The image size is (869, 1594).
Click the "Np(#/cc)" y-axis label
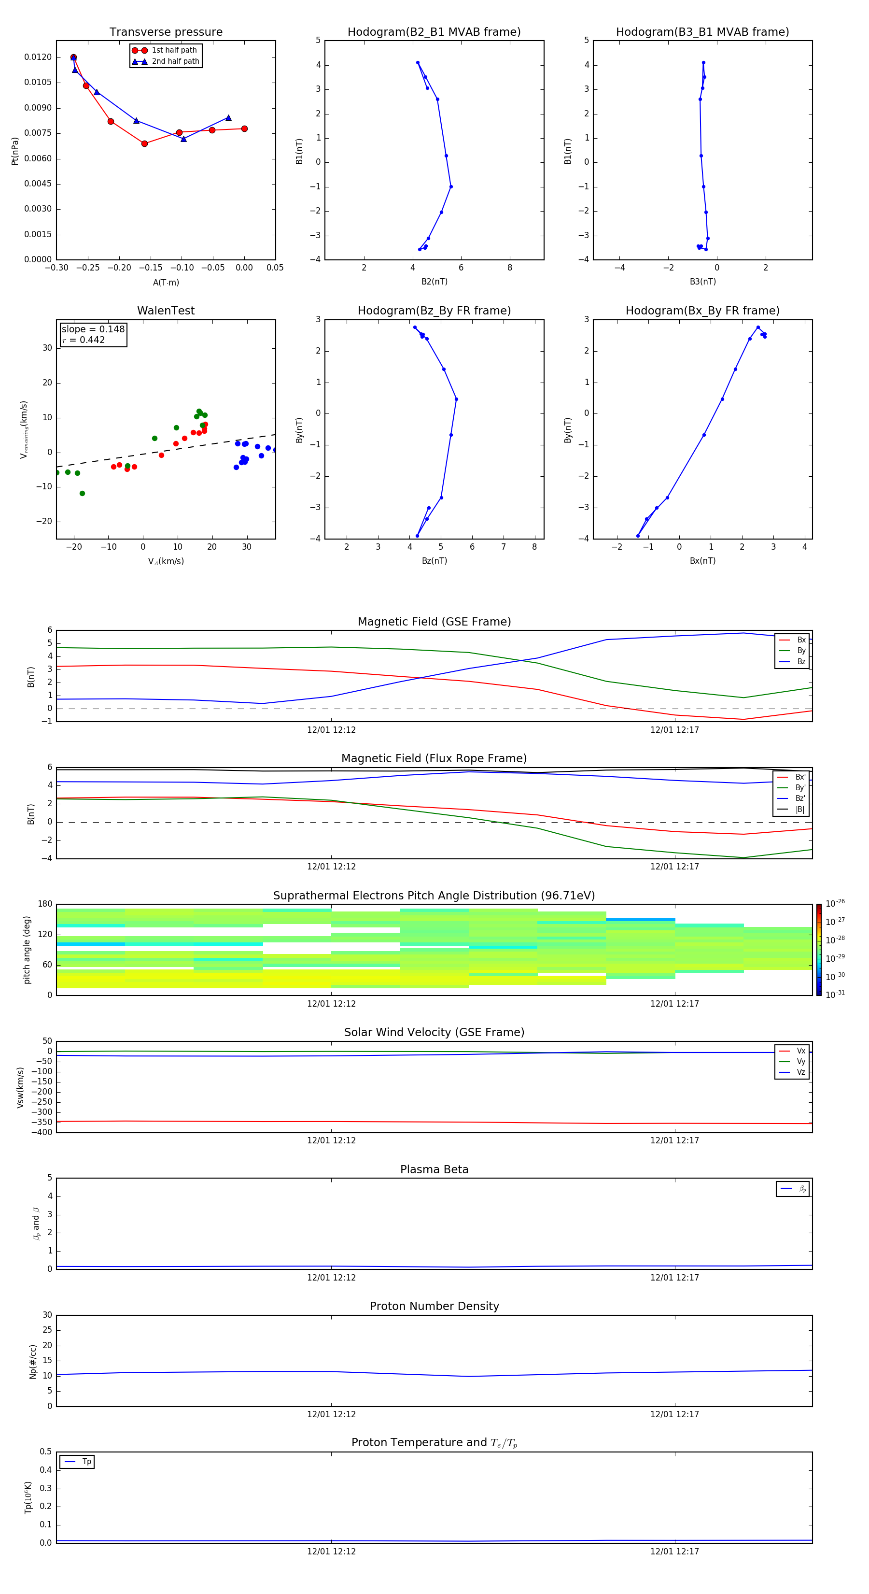(x=33, y=1361)
